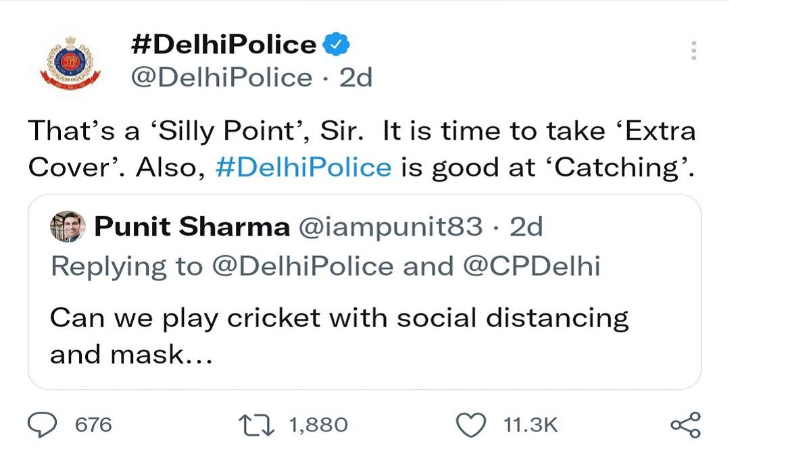Open the share icon
Image resolution: width=811 pixels, height=456 pixels.
685,425
